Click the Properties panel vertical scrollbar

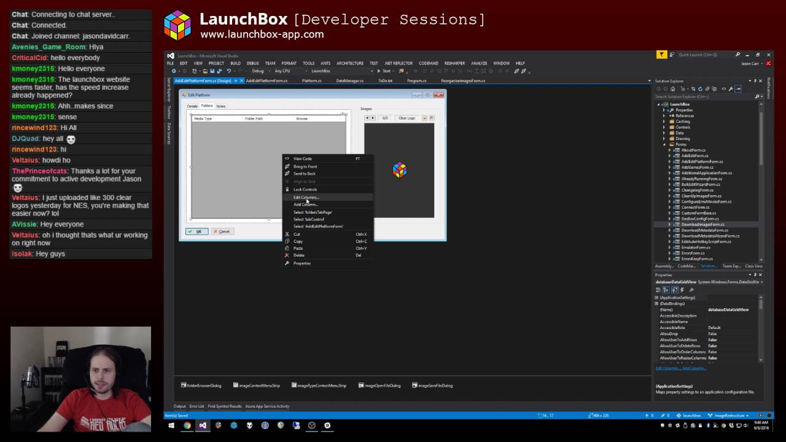click(761, 328)
